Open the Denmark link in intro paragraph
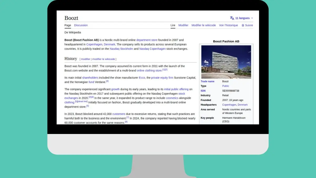Screen dimensions: 316x178 [x=110, y=45]
